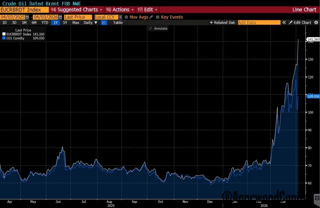
Task: Select the 5Y range tab
Action: pyautogui.click(x=65, y=22)
